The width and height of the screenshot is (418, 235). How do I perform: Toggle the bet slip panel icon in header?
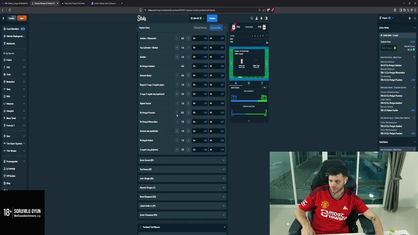[x=266, y=18]
